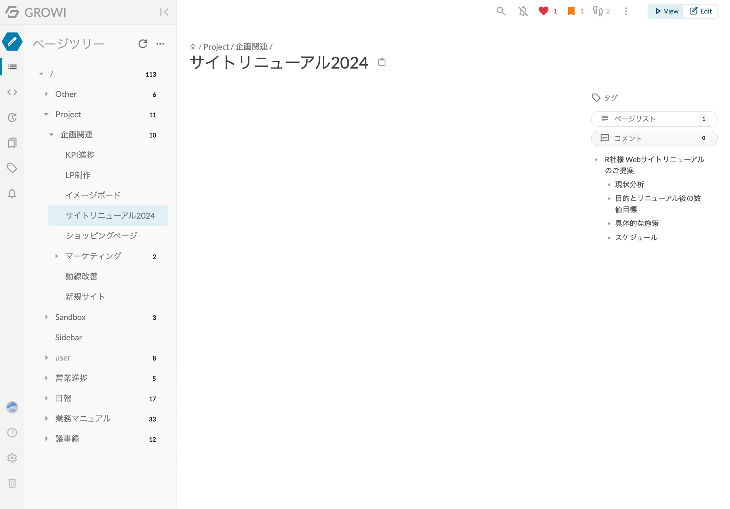Open KPI進捗 page in tree

click(x=80, y=155)
